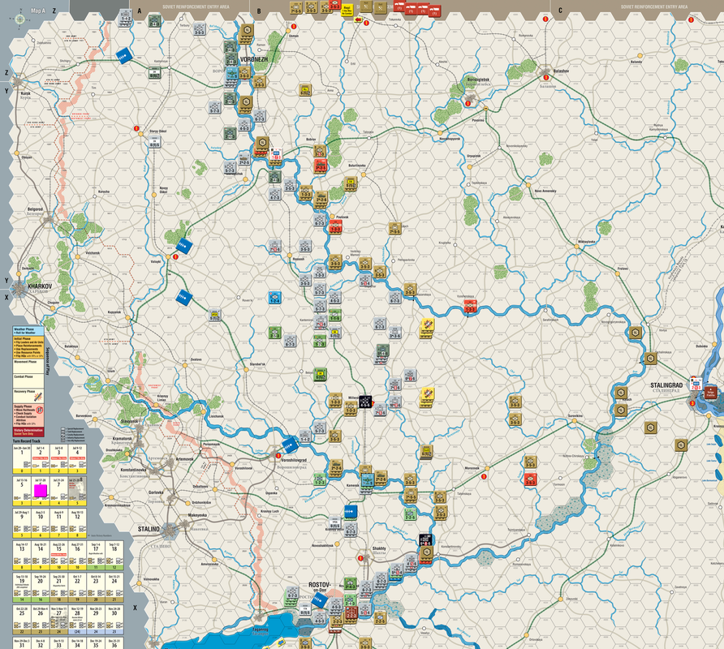Click the Map A label
The image size is (724, 649).
[x=38, y=11]
